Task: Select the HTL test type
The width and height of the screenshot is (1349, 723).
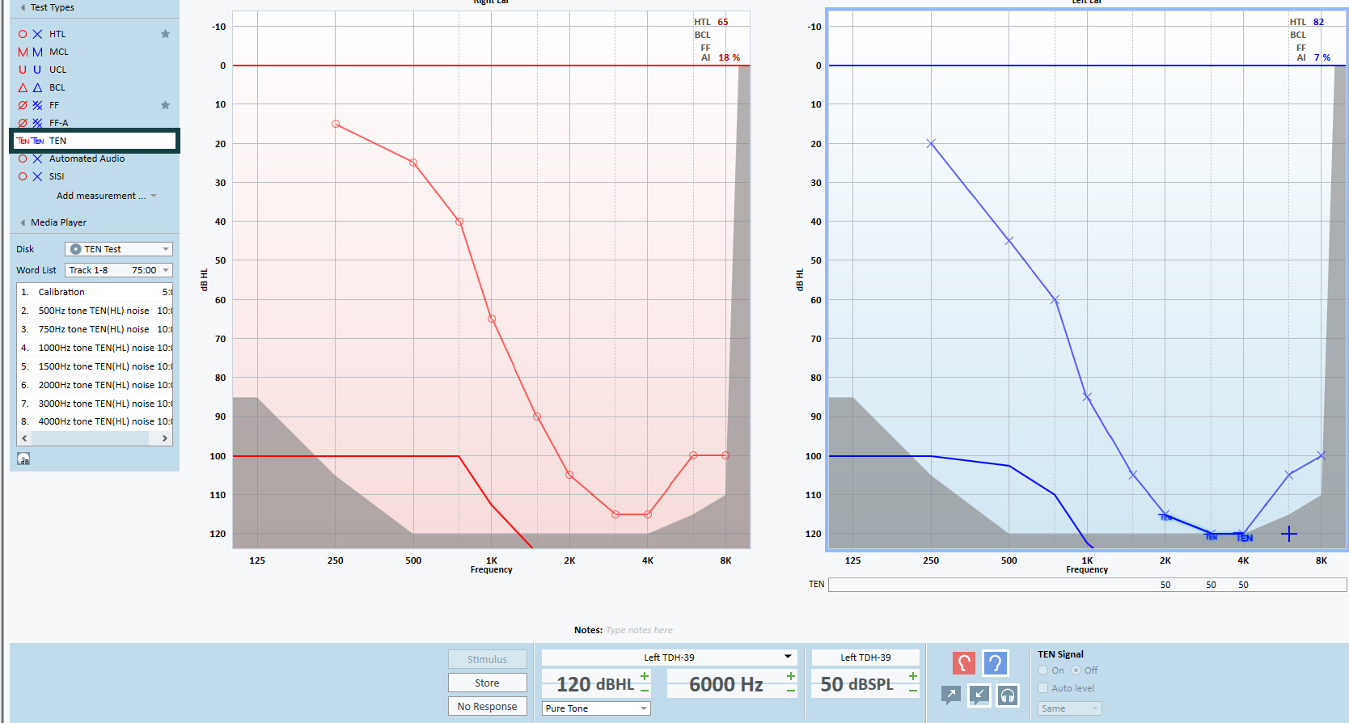Action: (x=57, y=34)
